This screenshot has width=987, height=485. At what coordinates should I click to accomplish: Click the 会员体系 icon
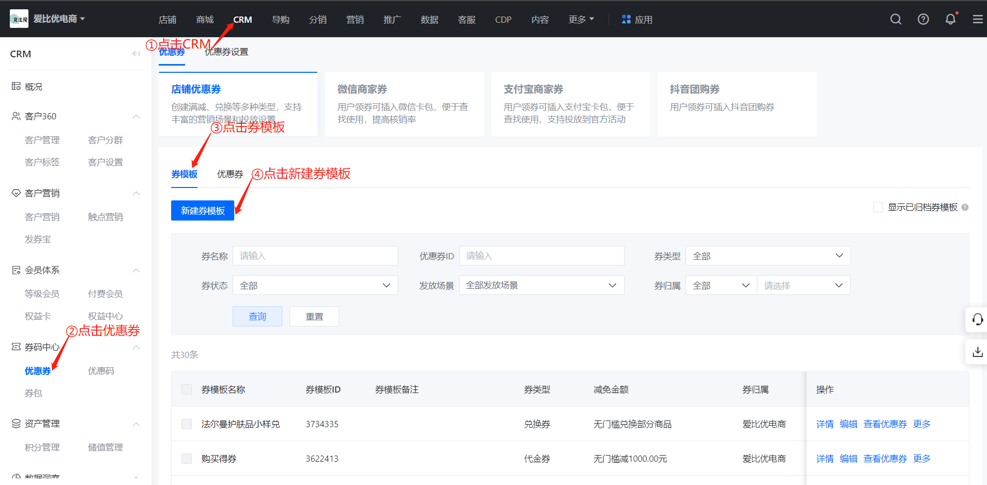[x=16, y=270]
